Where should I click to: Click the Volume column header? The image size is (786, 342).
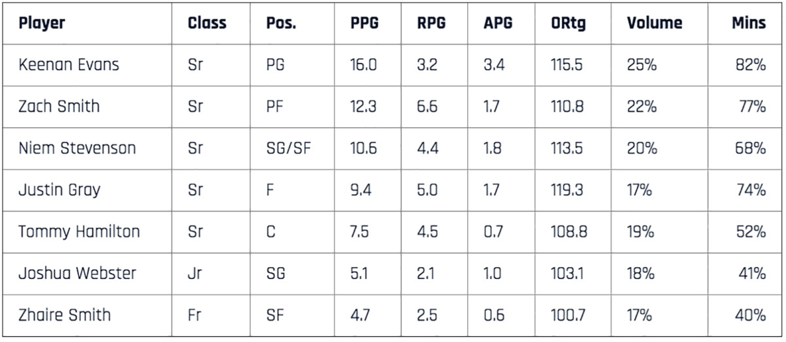pos(654,24)
